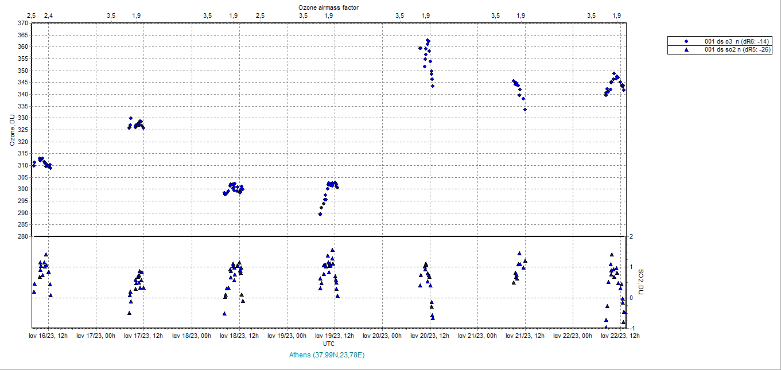The height and width of the screenshot is (370, 781).
Task: Click the highest SO2 triangle on January 19
Action: (332, 250)
